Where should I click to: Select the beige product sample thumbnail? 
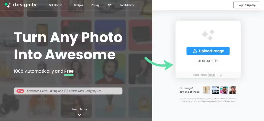(x=207, y=90)
